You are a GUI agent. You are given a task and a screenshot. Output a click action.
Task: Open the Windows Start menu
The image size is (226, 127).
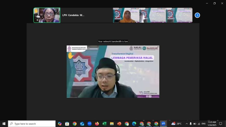tap(4, 124)
